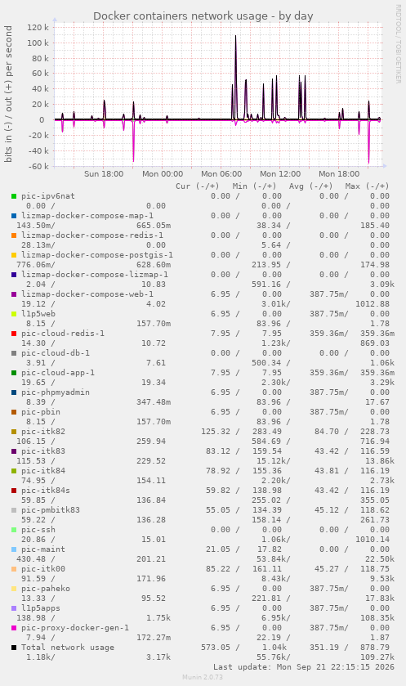The width and height of the screenshot is (406, 686).
Task: Click the 'pic-ipv6nat' legend label
Action: [48, 196]
